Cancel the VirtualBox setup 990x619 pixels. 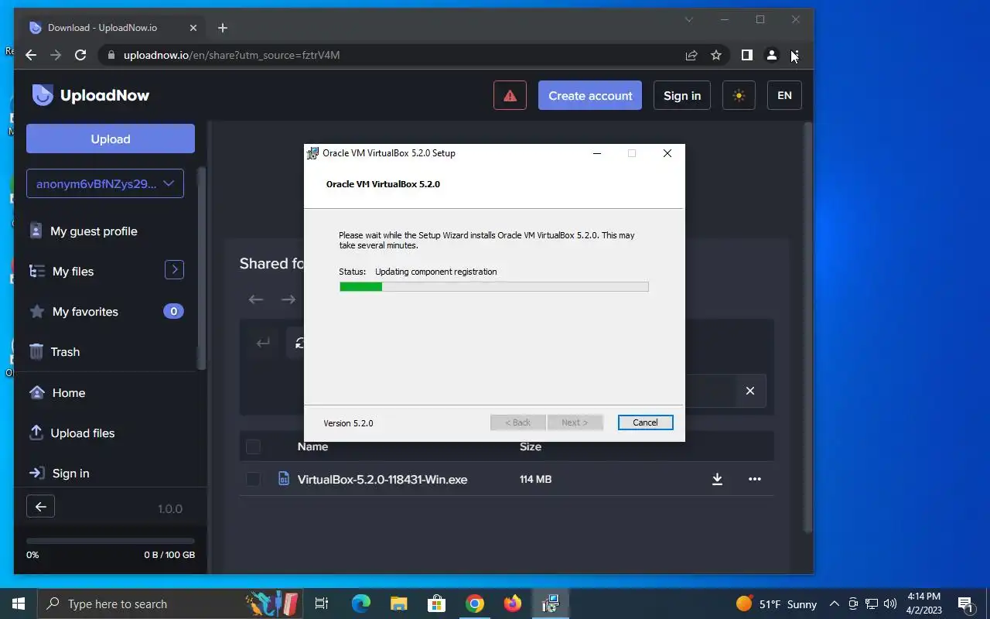tap(645, 422)
